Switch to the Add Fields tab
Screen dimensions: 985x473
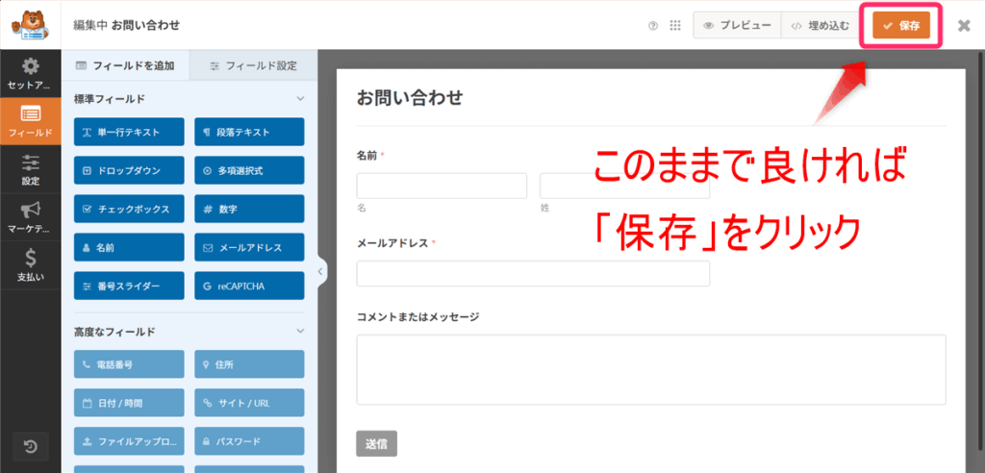(x=125, y=65)
